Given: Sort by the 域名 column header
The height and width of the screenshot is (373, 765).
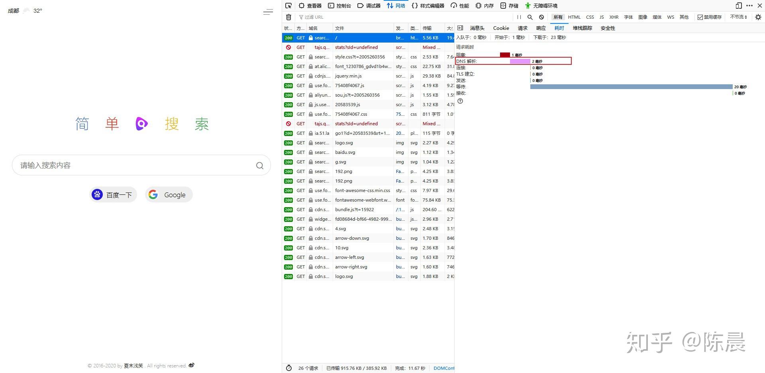Looking at the screenshot, I should click(x=320, y=28).
